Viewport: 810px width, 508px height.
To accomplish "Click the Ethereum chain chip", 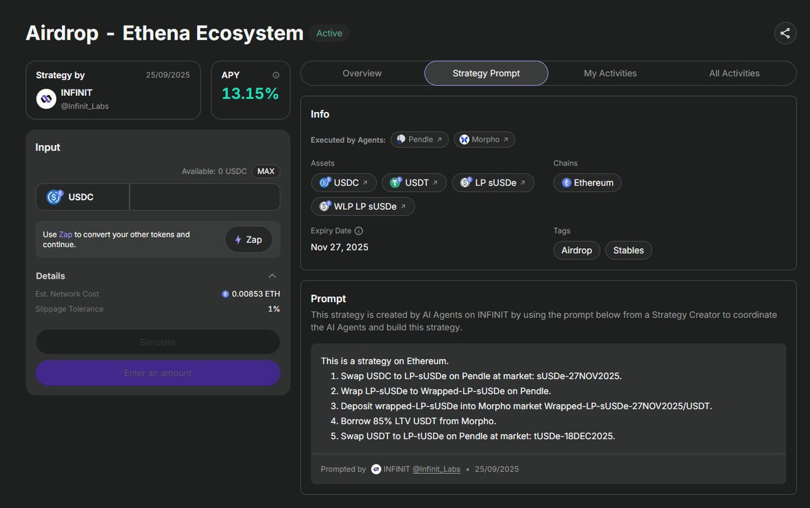I will [587, 183].
